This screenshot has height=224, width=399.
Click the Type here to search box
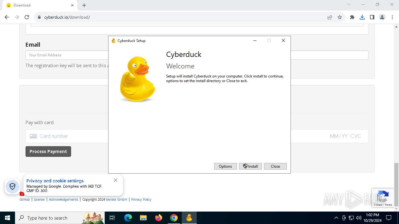(59, 218)
